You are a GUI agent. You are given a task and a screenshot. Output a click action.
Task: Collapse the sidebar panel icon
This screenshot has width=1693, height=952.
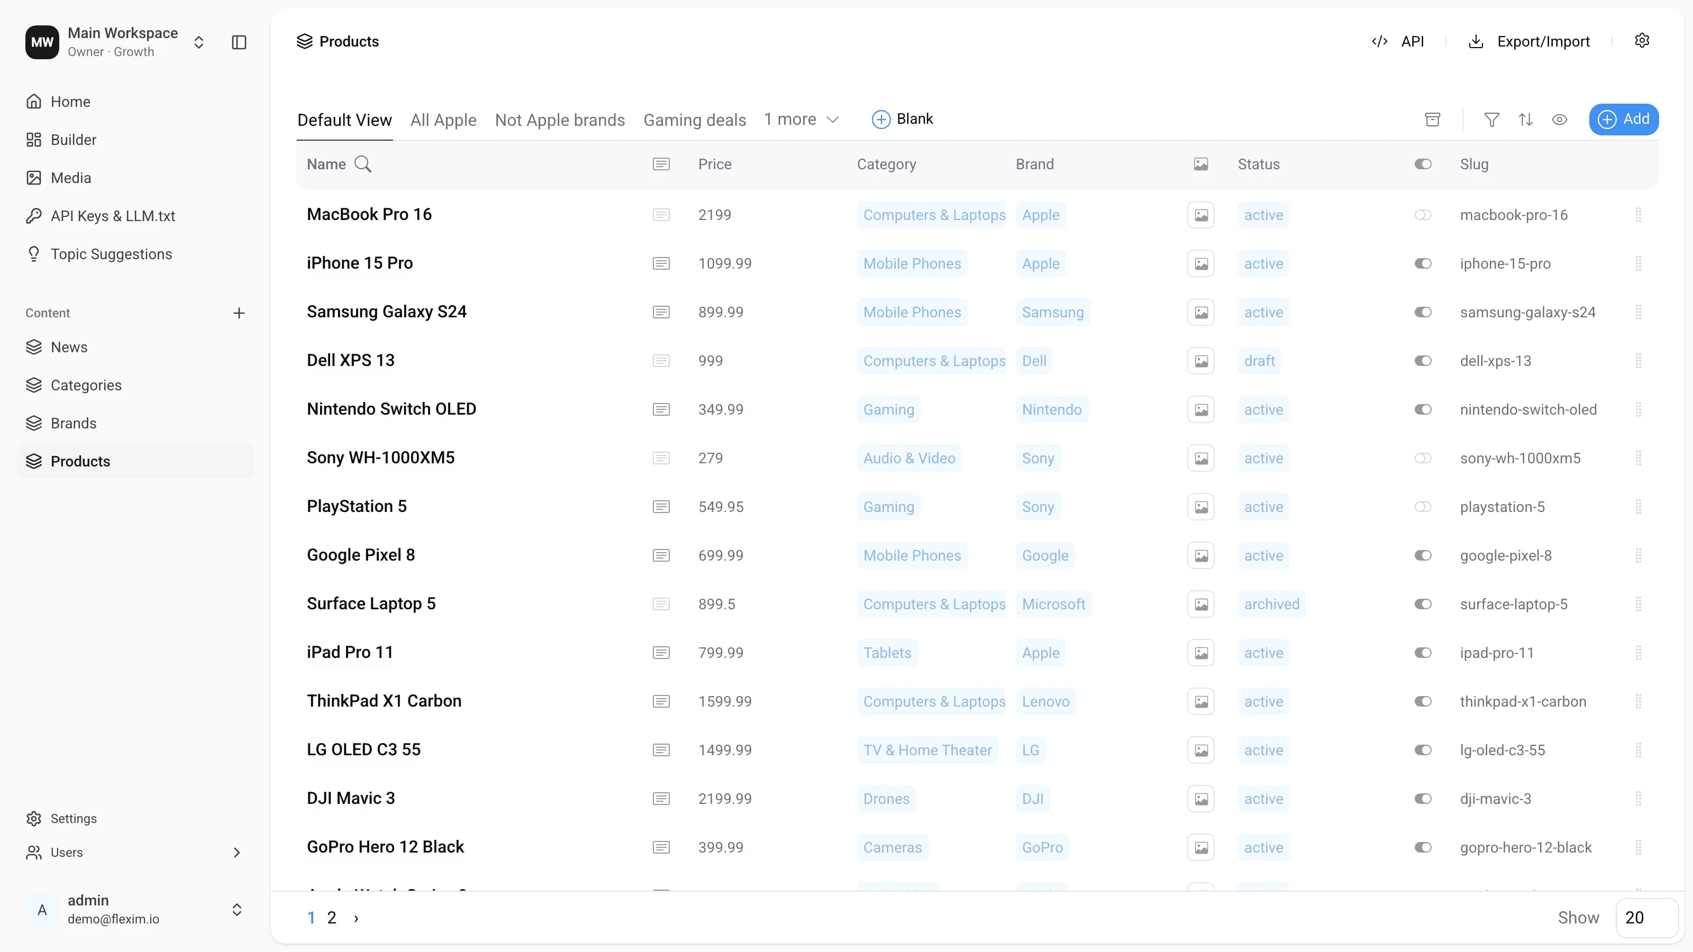239,42
